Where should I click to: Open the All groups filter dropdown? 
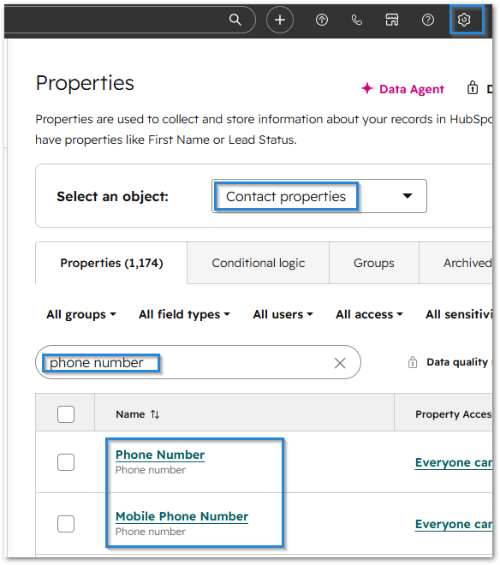click(x=81, y=314)
